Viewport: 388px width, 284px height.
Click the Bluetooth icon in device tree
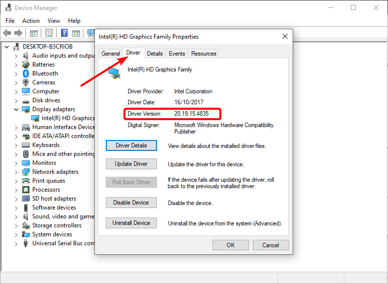click(26, 73)
